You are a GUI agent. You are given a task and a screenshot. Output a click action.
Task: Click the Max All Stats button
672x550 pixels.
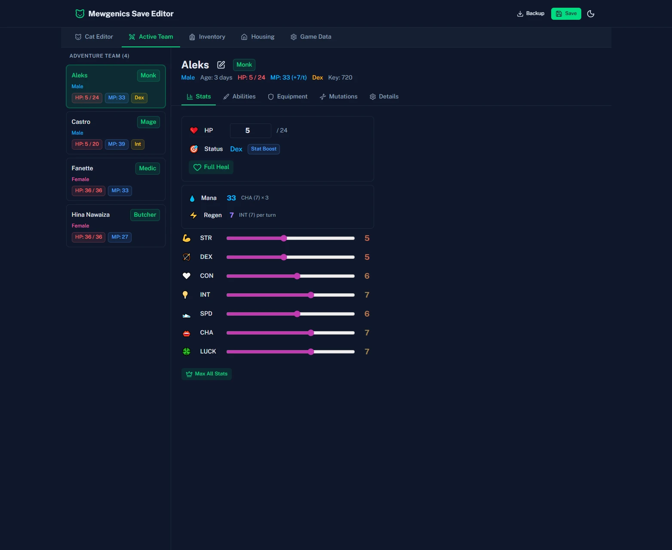pos(206,374)
